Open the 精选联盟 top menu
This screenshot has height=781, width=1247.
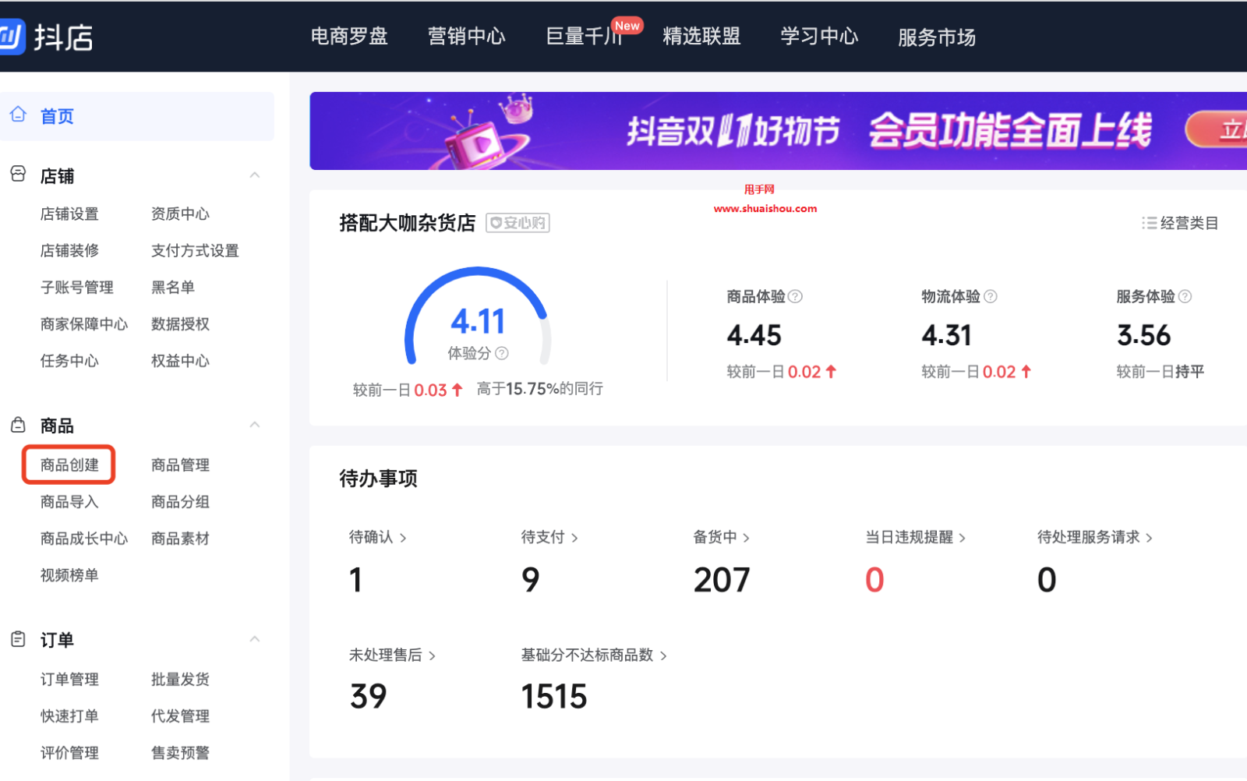pyautogui.click(x=701, y=37)
